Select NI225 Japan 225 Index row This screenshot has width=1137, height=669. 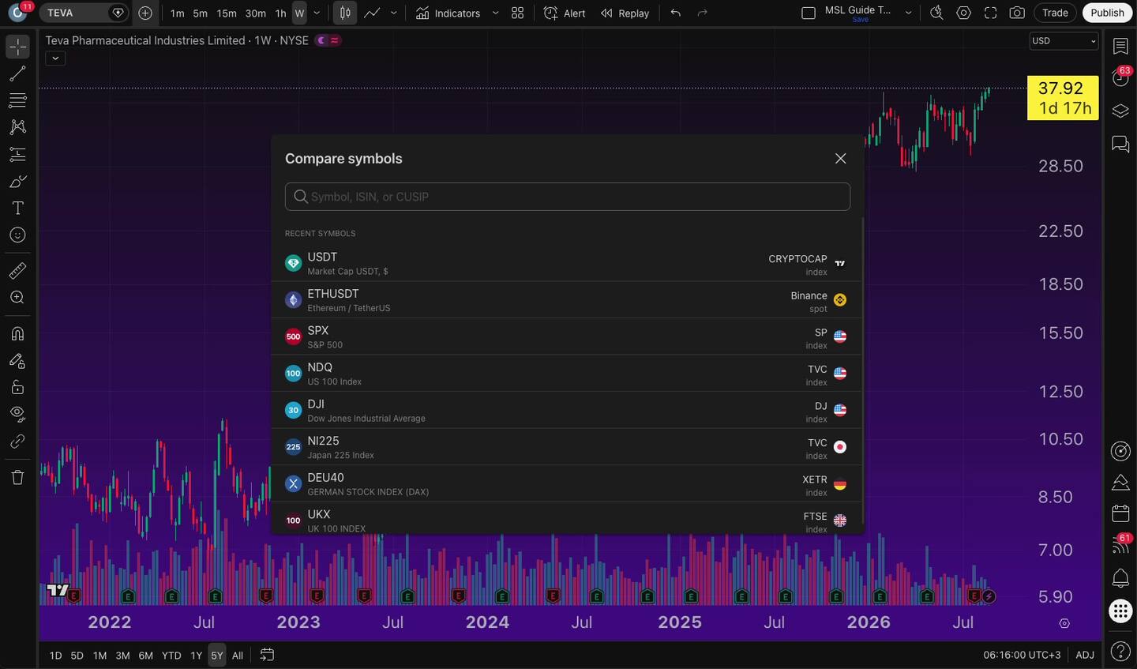click(566, 447)
